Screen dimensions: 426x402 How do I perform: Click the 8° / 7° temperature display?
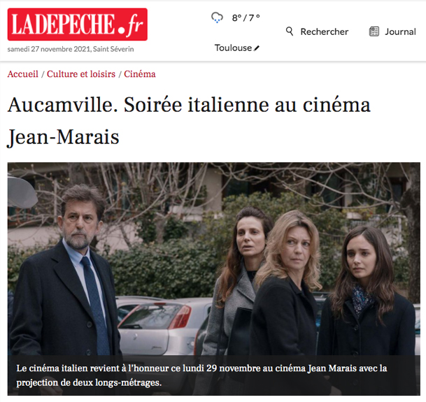click(246, 18)
